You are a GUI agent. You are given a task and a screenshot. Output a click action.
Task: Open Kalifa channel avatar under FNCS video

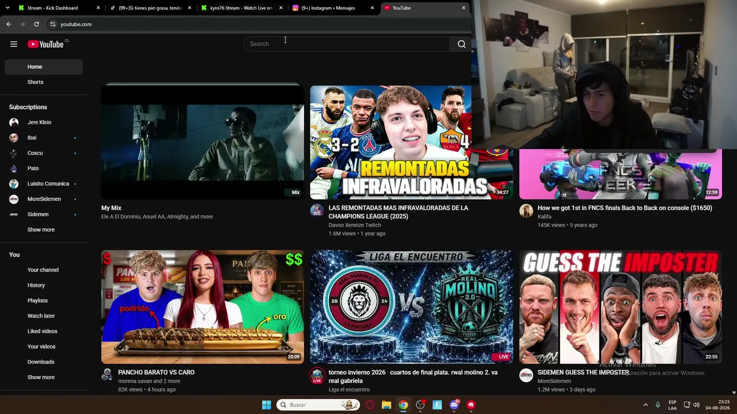[x=526, y=210]
